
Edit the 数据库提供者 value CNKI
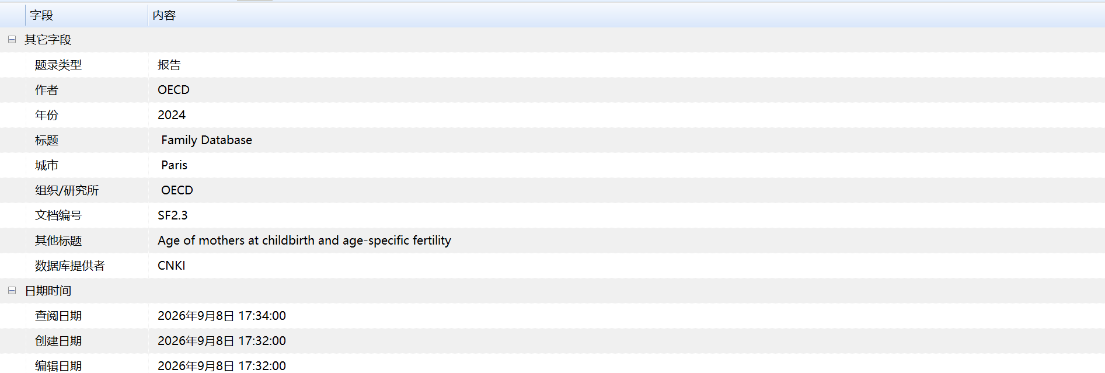tap(626, 266)
